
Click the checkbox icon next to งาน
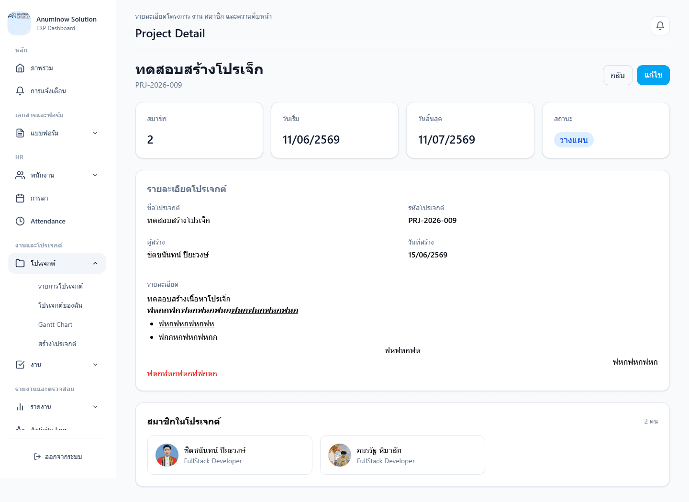(x=20, y=365)
